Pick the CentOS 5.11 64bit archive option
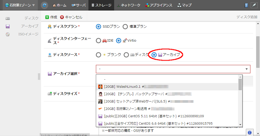 pyautogui.click(x=151, y=116)
